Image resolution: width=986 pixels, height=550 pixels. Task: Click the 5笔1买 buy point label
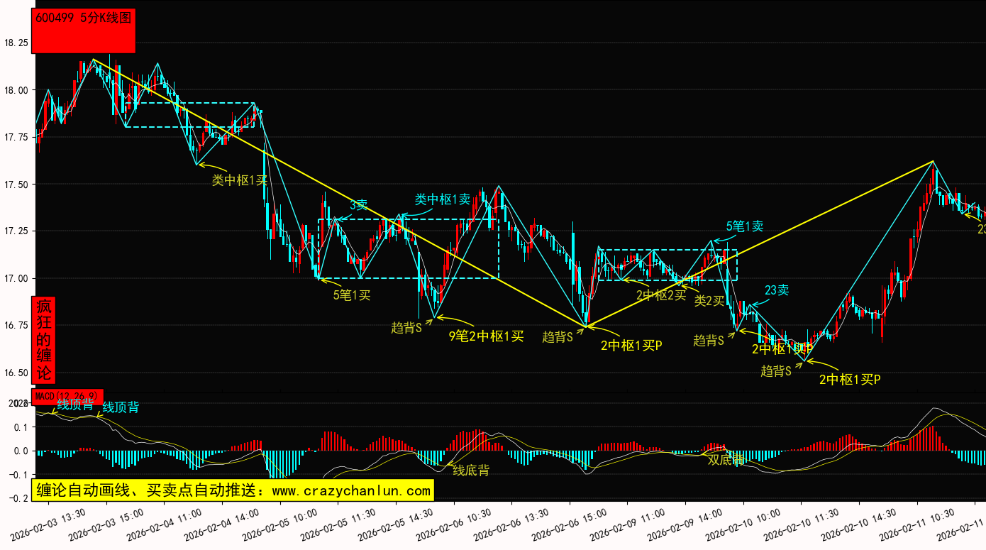pos(352,295)
